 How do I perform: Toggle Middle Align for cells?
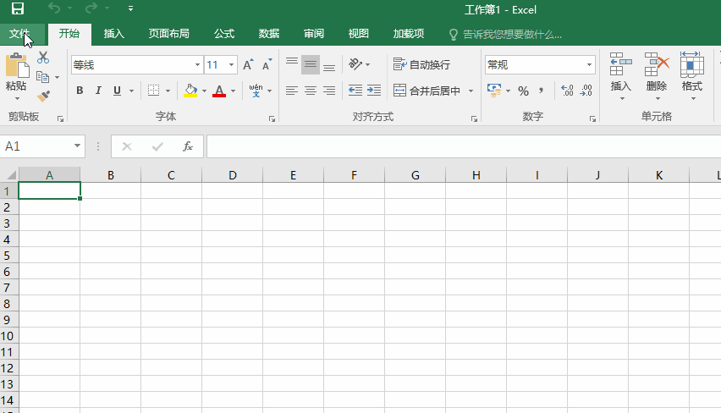coord(311,65)
